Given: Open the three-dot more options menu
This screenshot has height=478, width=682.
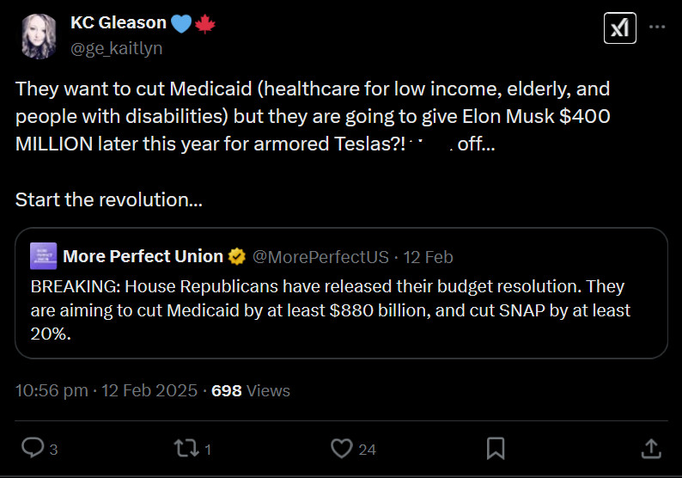Looking at the screenshot, I should 656,28.
